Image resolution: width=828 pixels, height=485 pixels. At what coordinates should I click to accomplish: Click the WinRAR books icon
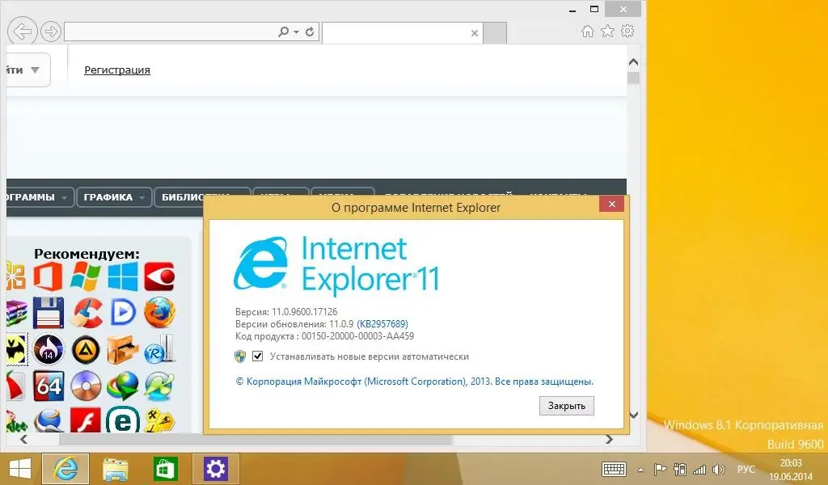point(16,313)
